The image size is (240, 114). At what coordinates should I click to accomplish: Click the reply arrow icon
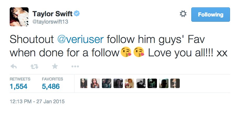pyautogui.click(x=14, y=66)
